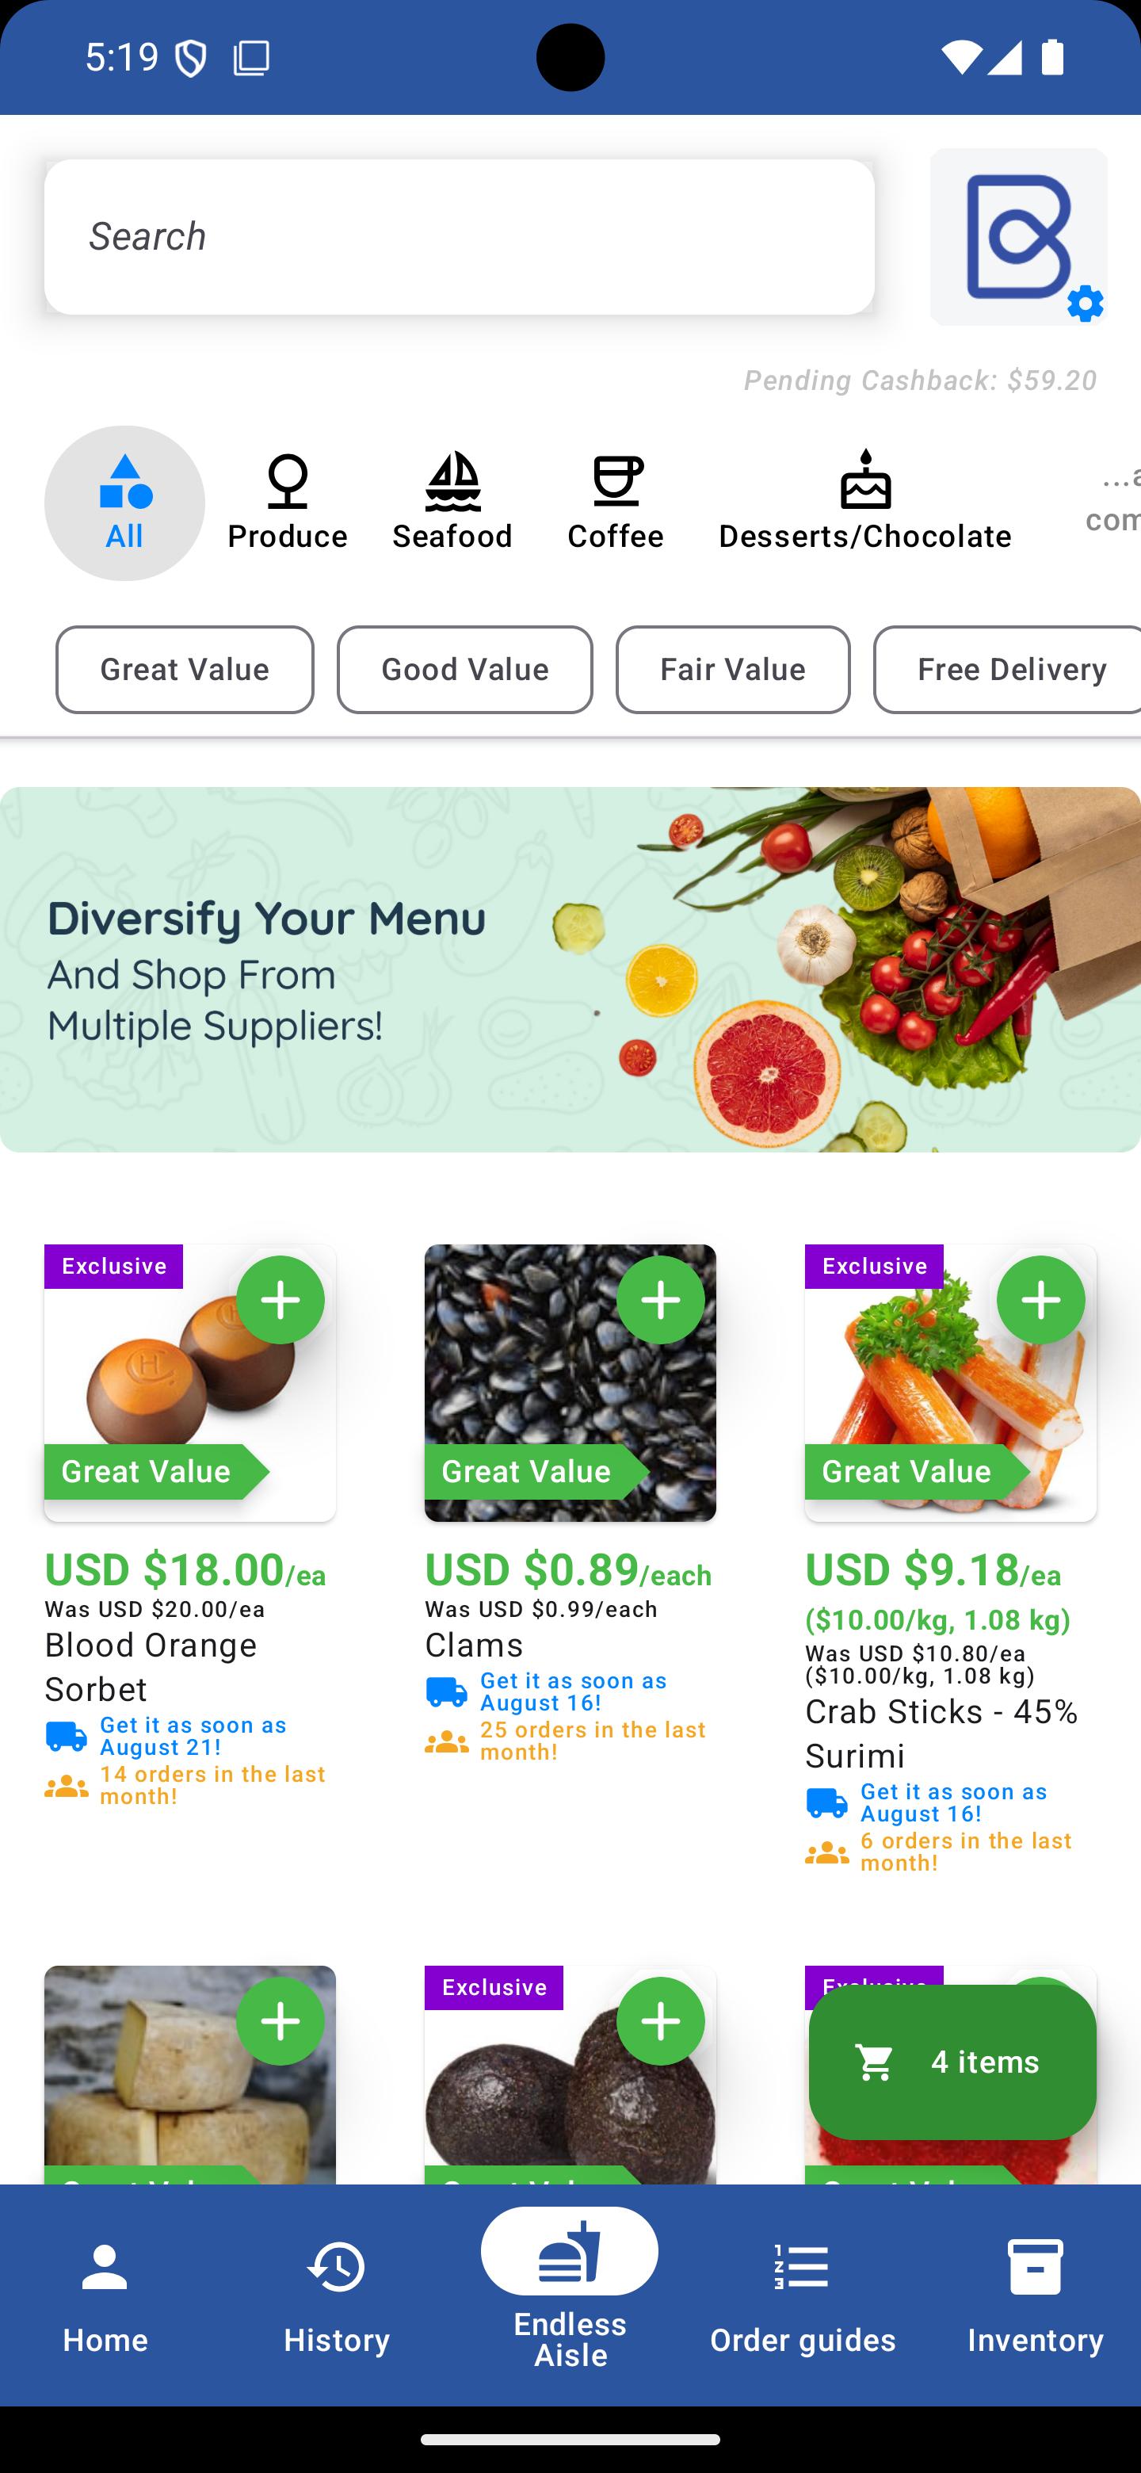
Task: Switch to the History tab
Action: [337, 2296]
